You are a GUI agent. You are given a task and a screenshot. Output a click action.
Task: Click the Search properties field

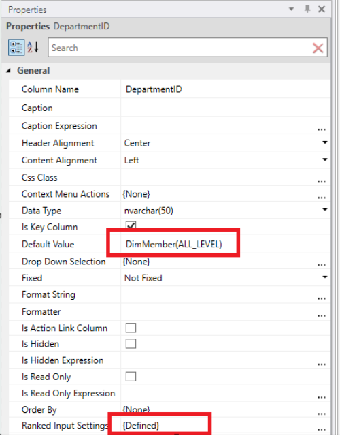tap(180, 48)
